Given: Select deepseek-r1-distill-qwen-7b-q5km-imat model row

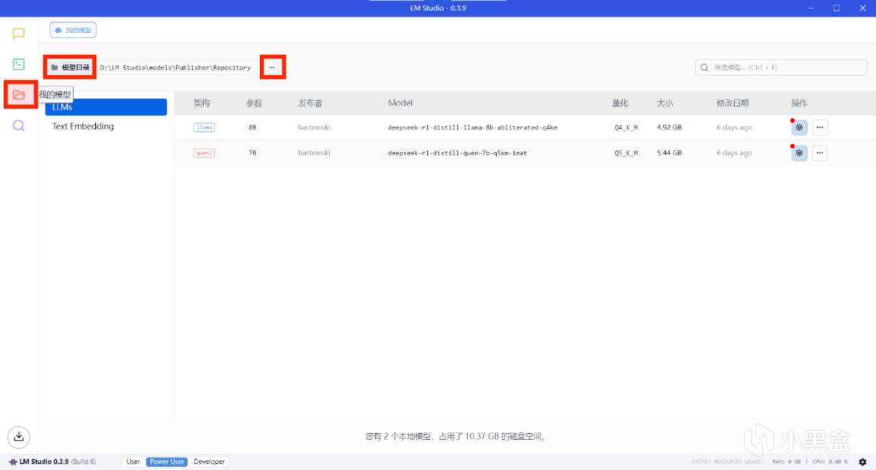Looking at the screenshot, I should tap(525, 153).
